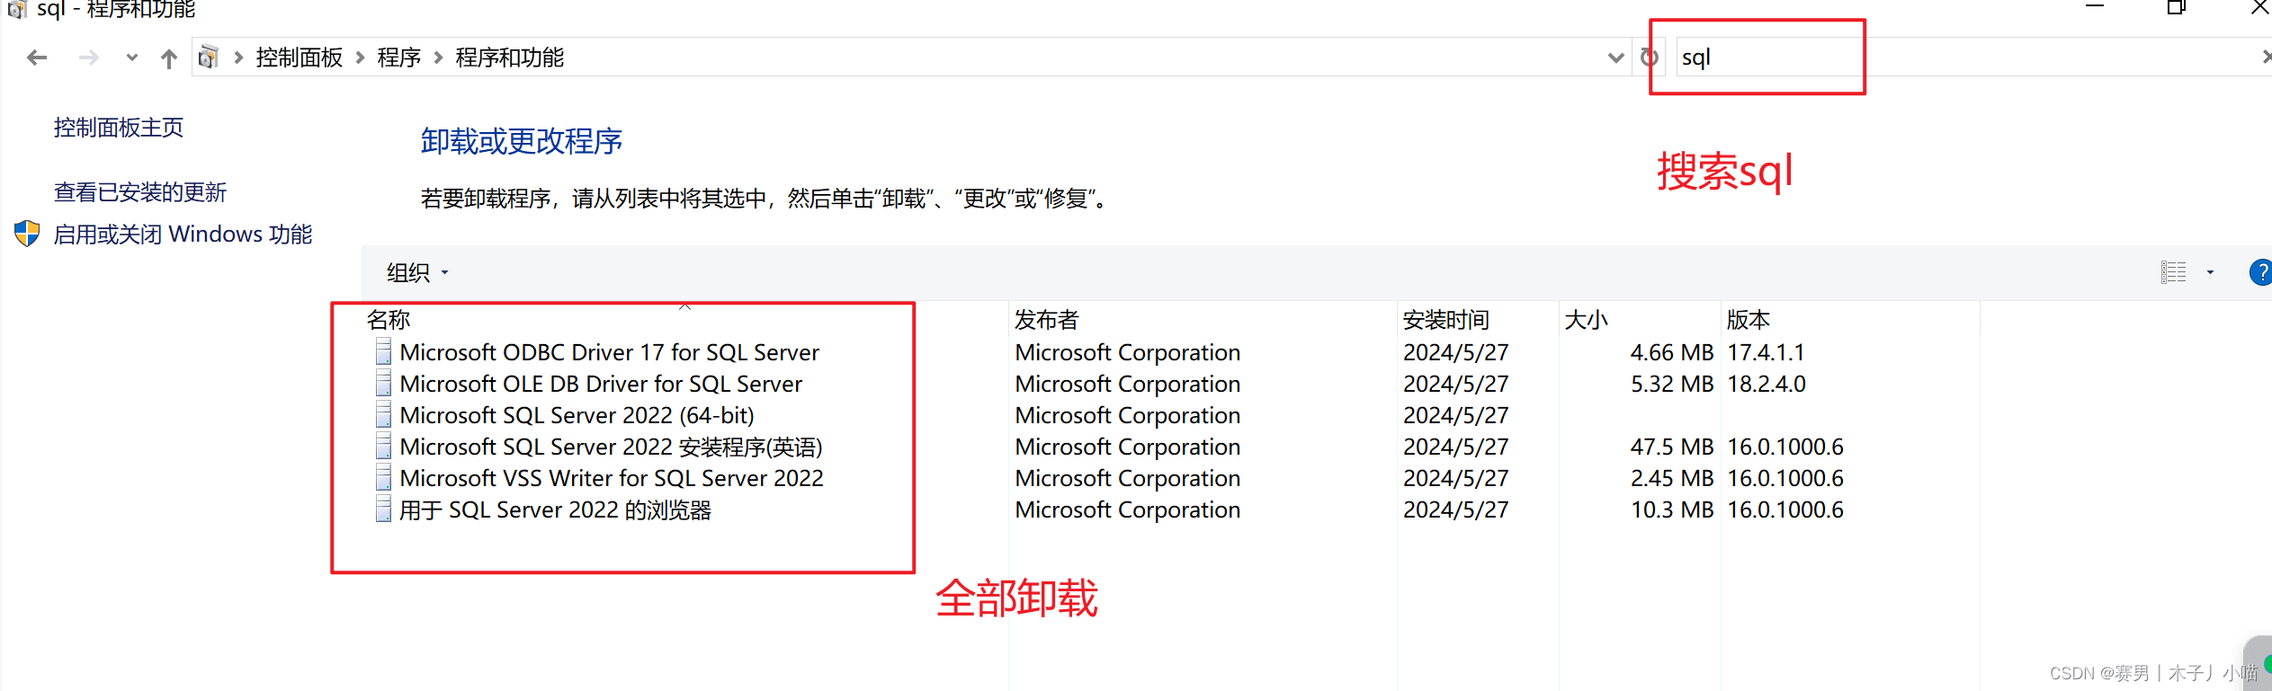
Task: Click the refresh icon beside address bar
Action: click(x=1649, y=58)
